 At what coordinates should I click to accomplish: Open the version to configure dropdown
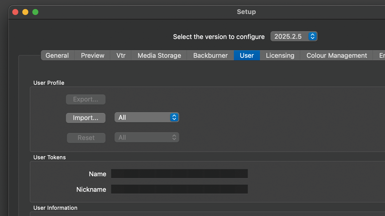pyautogui.click(x=294, y=36)
